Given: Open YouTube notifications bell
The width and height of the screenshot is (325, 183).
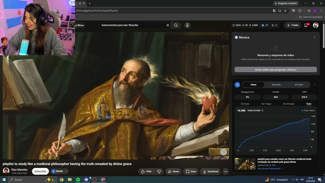Looking at the screenshot, I should pyautogui.click(x=306, y=25).
